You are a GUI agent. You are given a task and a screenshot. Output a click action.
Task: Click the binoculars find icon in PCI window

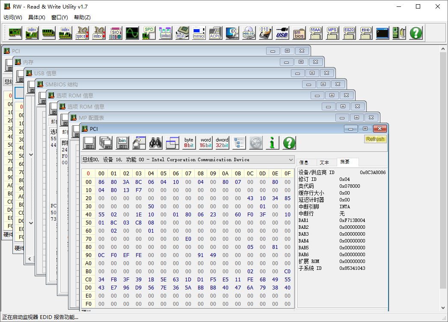[155, 143]
